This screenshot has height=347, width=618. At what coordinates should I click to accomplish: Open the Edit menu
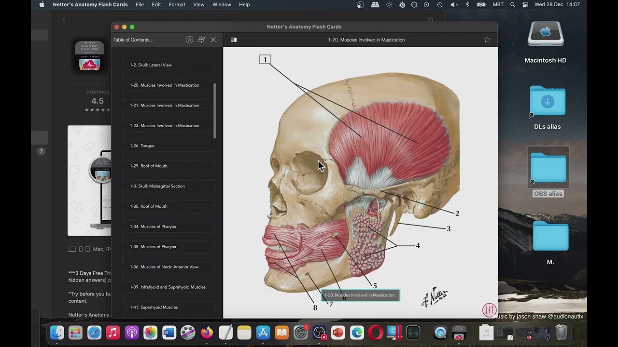coord(156,5)
